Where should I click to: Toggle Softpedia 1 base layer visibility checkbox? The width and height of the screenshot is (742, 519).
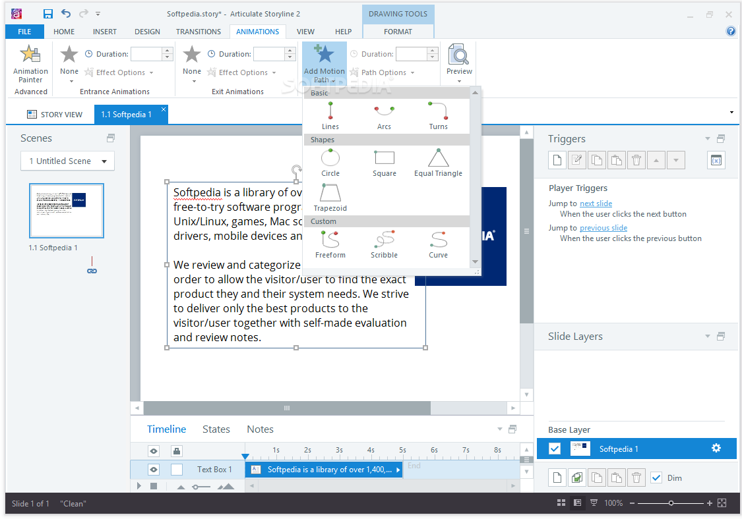click(554, 448)
